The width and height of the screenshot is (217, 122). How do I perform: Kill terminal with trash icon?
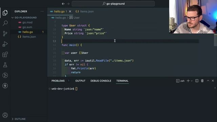202,81
